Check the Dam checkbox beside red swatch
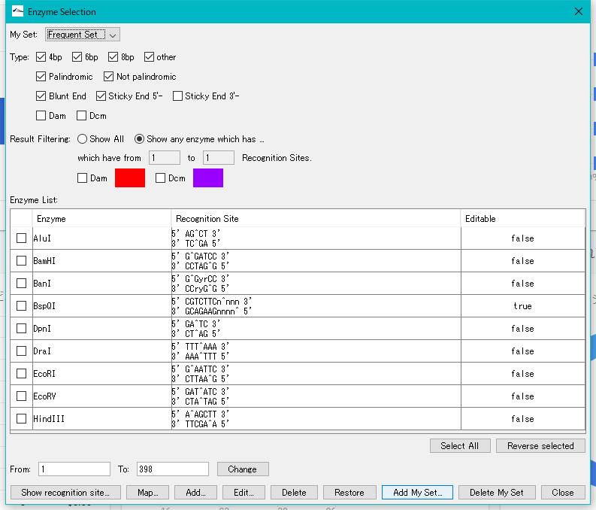This screenshot has width=596, height=510. point(82,178)
